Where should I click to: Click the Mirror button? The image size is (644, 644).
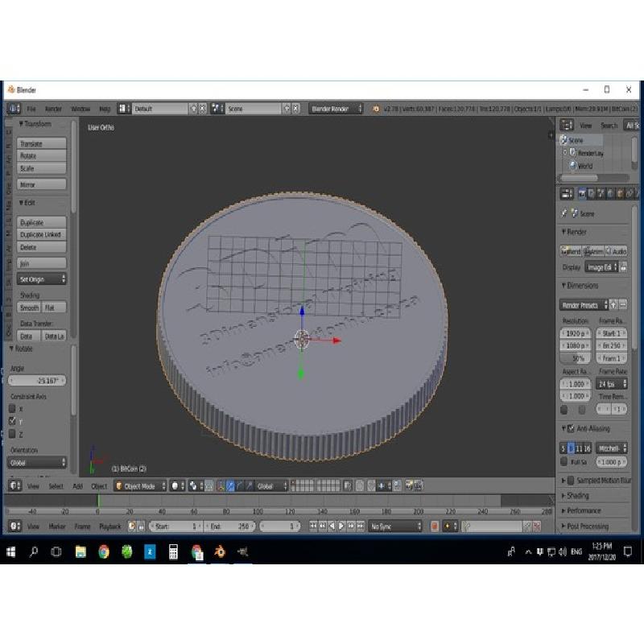pos(42,184)
